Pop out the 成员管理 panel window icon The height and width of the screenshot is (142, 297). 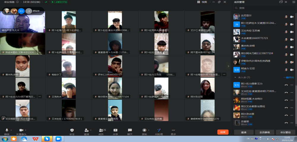pyautogui.click(x=281, y=2)
